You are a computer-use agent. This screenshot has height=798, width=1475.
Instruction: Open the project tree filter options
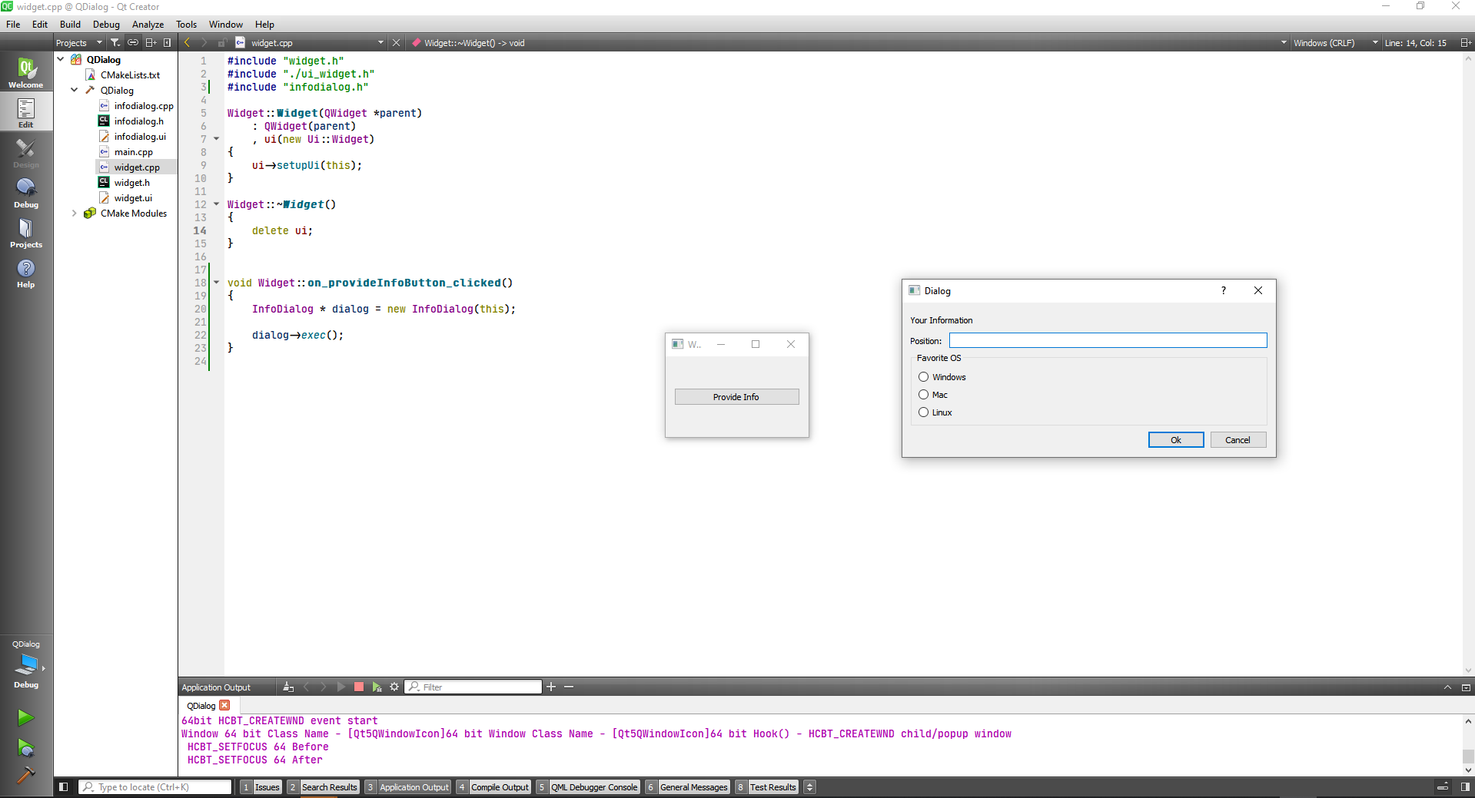tap(115, 43)
